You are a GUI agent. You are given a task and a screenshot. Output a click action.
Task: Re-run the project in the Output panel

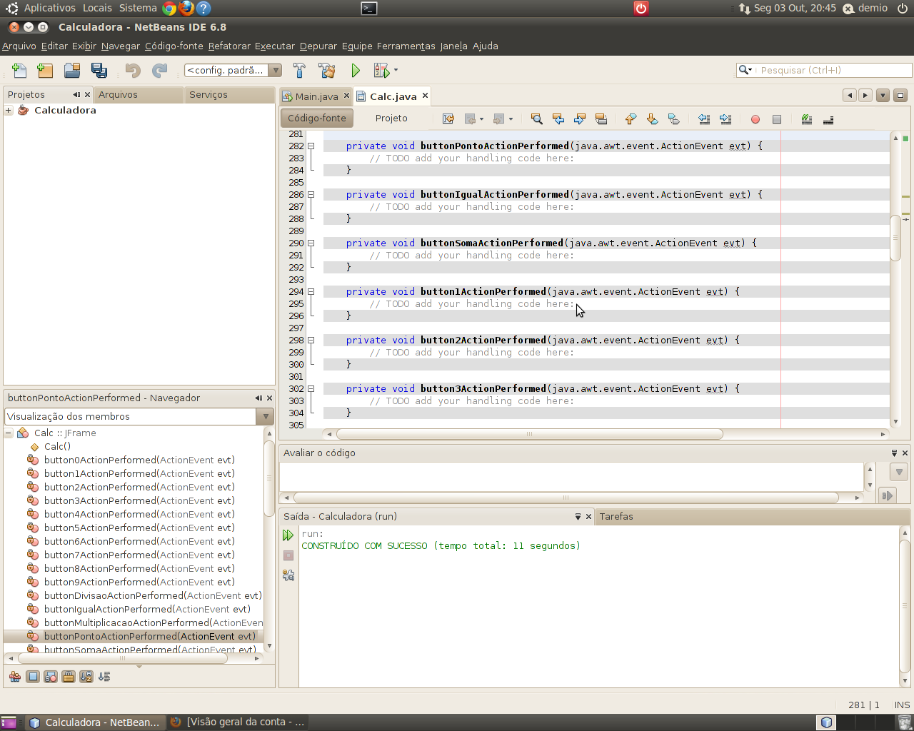(x=288, y=535)
